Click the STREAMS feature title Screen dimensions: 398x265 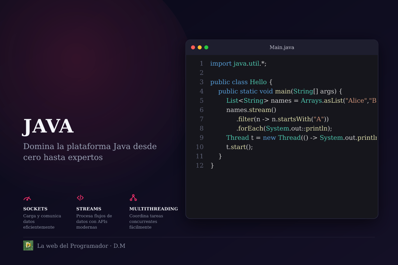pos(89,209)
